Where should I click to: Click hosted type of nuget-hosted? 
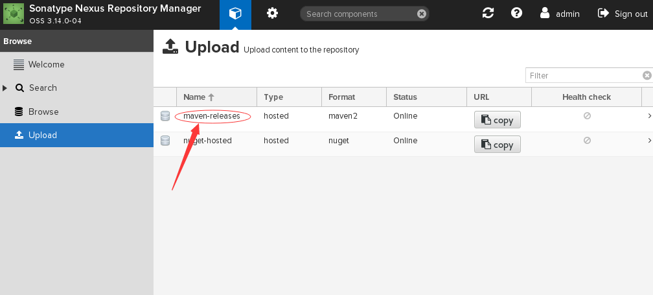tap(276, 141)
